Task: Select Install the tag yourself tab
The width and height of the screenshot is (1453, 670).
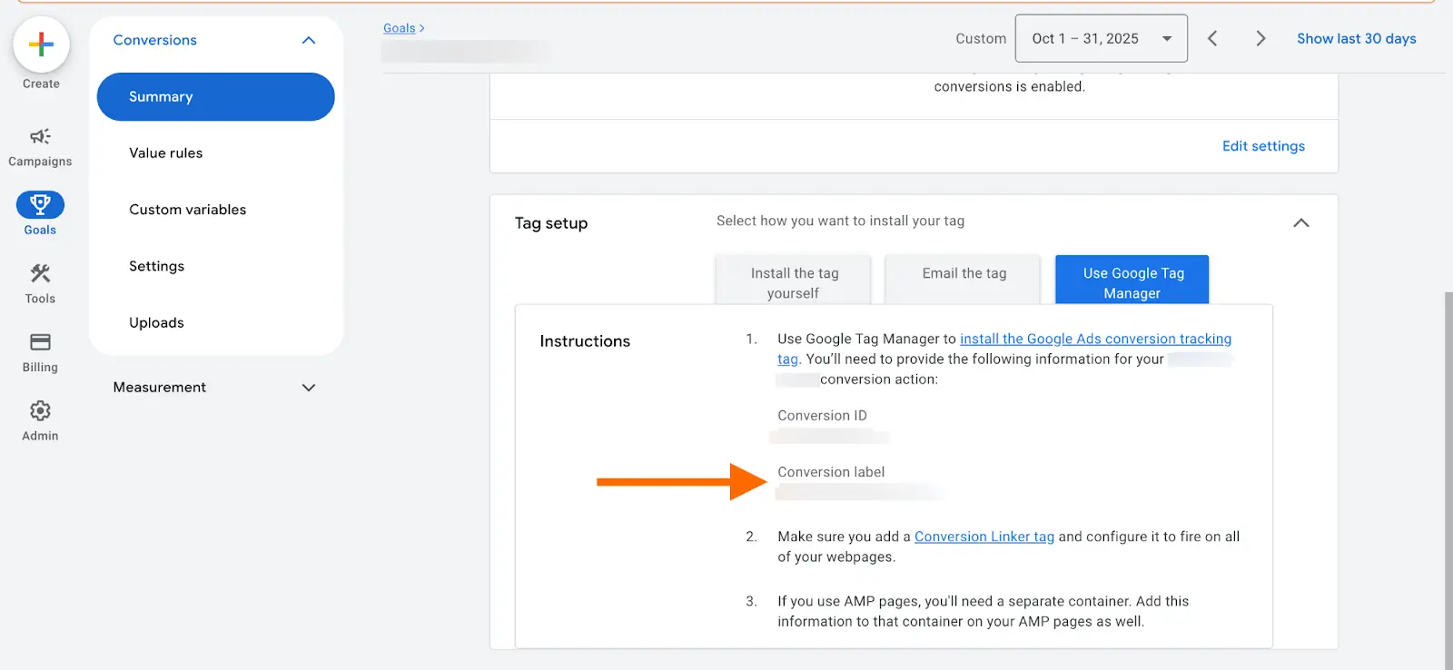Action: tap(794, 281)
